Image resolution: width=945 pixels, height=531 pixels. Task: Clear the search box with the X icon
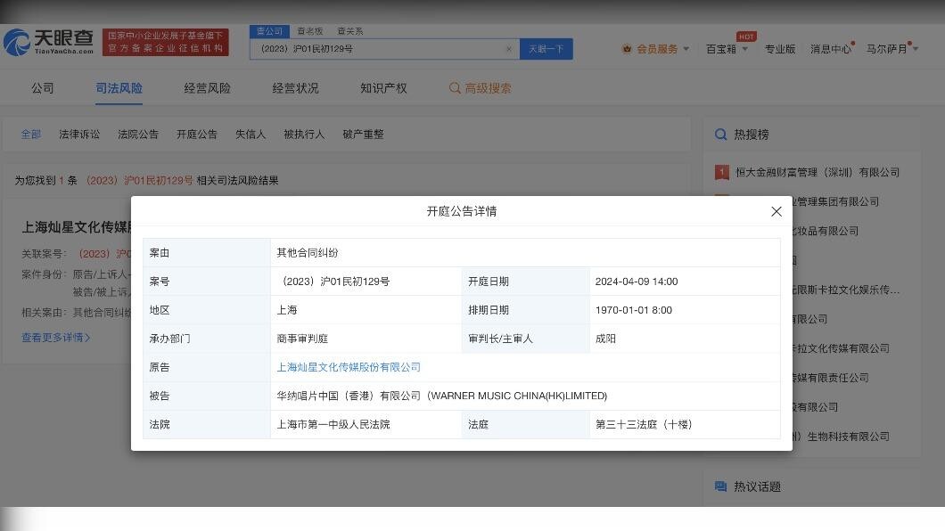(x=509, y=49)
